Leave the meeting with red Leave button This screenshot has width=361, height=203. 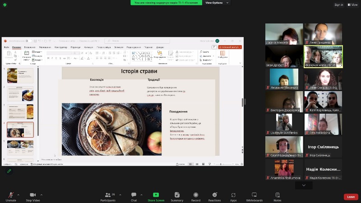tap(351, 197)
